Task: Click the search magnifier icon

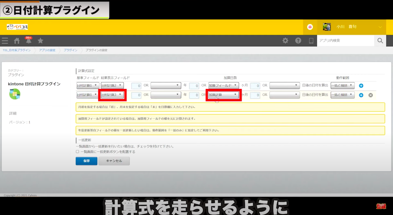Action: point(380,41)
